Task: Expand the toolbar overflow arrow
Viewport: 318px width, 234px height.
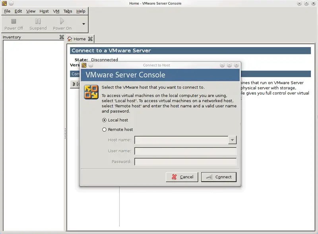Action: click(x=83, y=24)
